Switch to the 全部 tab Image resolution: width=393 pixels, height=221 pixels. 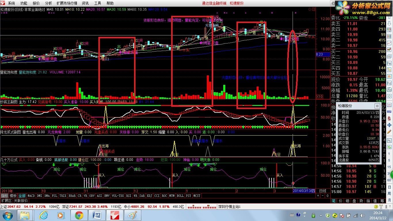22,196
